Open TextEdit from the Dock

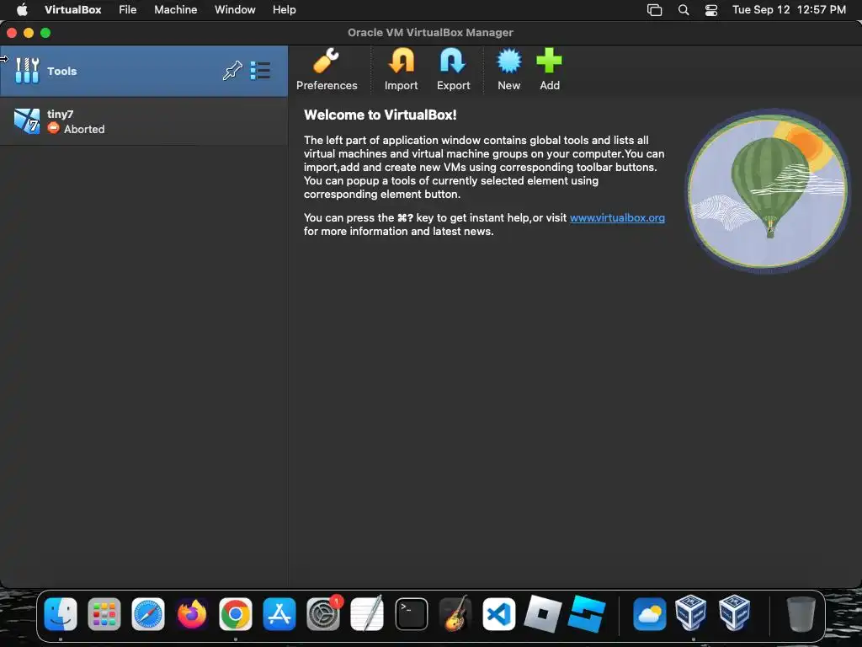367,614
